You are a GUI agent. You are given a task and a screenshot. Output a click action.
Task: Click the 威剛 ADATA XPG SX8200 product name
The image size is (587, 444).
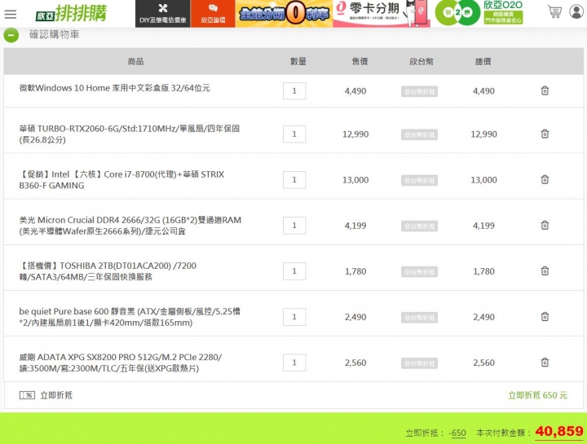(121, 363)
